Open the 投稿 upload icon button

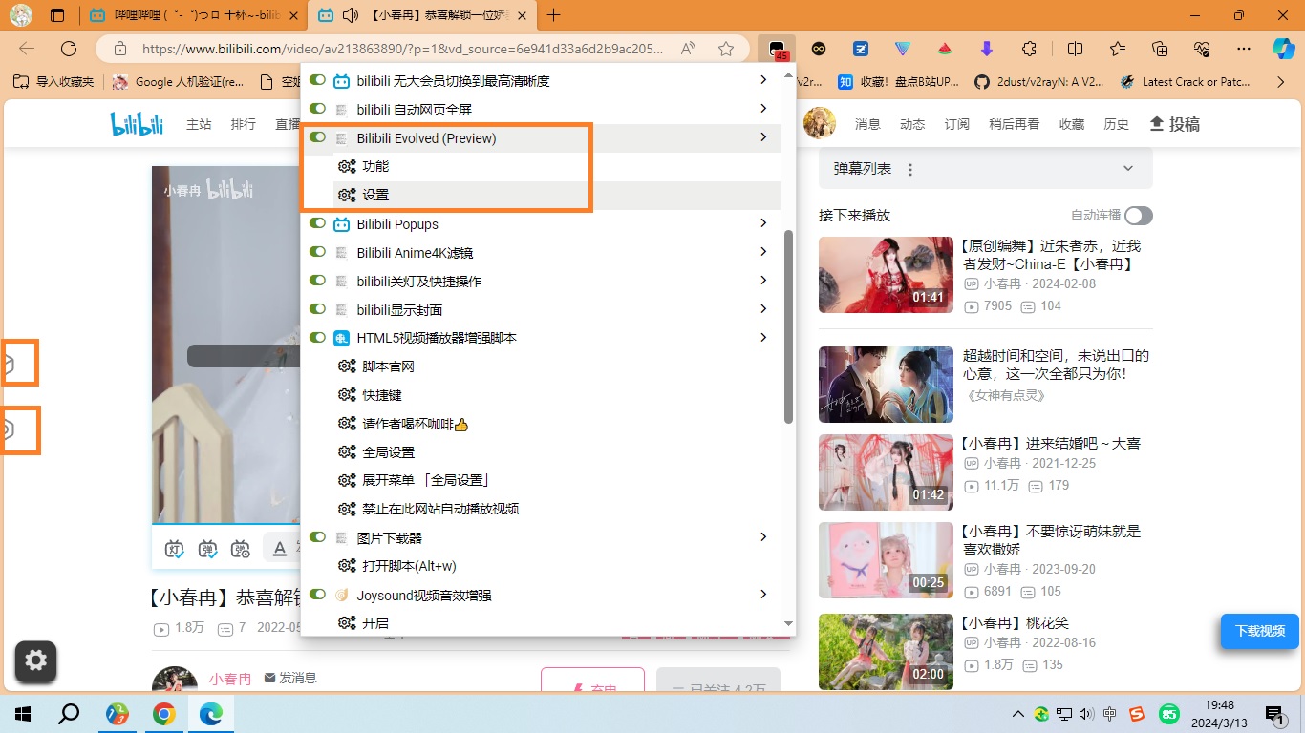1174,124
